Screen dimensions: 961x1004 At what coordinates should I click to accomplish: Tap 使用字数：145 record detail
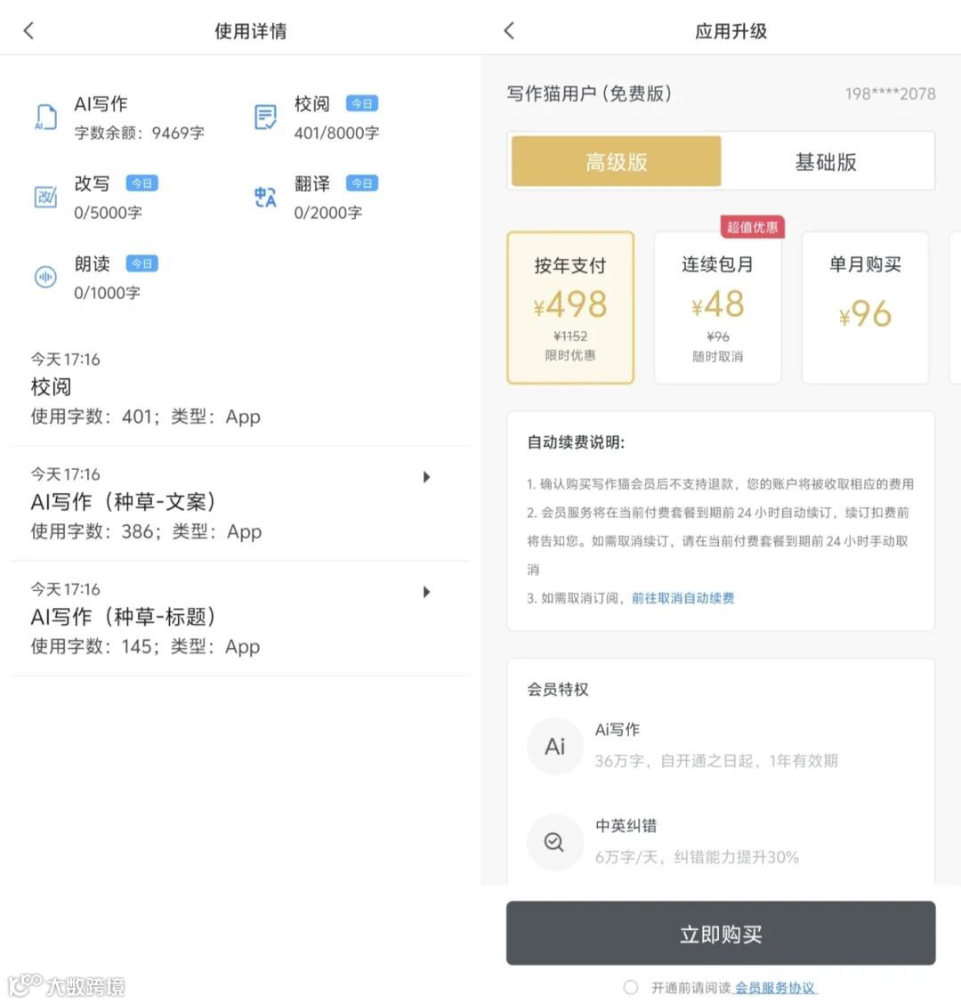tap(145, 646)
